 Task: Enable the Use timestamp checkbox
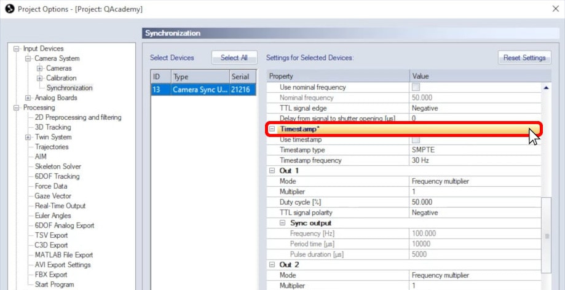tap(416, 140)
